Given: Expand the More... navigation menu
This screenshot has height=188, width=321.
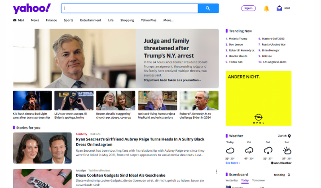Looking at the screenshot, I should click(168, 20).
